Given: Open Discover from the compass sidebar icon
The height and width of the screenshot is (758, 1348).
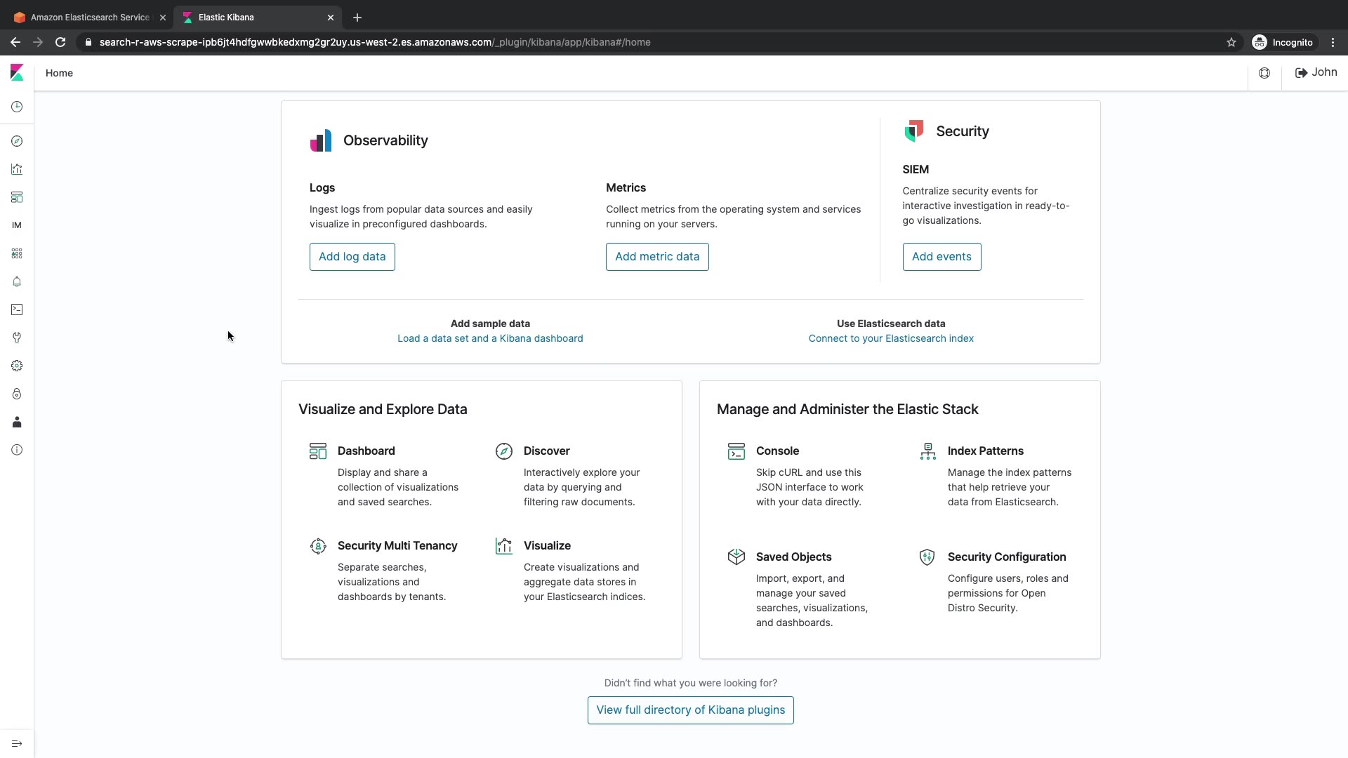Looking at the screenshot, I should click(x=17, y=141).
